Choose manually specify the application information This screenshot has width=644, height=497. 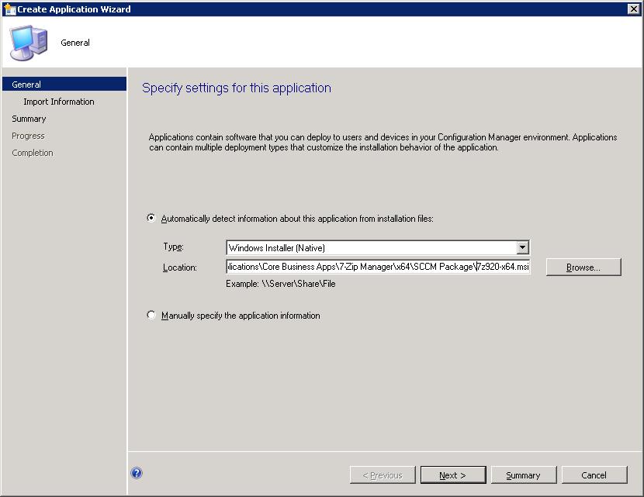pos(151,316)
